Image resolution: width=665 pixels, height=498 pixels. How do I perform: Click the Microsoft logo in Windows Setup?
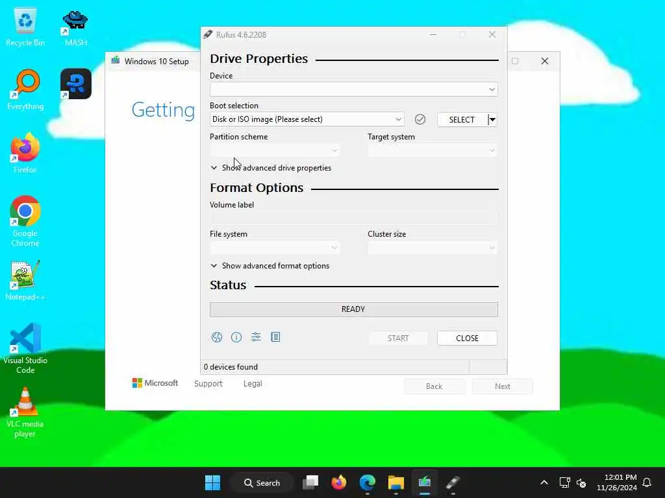155,383
